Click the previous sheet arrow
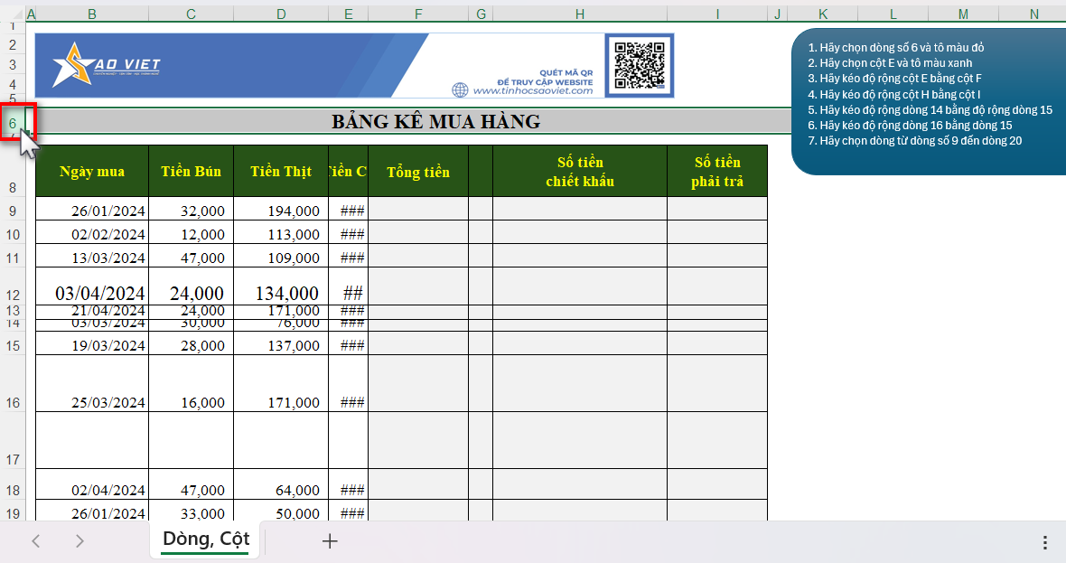The width and height of the screenshot is (1066, 563). pyautogui.click(x=36, y=541)
